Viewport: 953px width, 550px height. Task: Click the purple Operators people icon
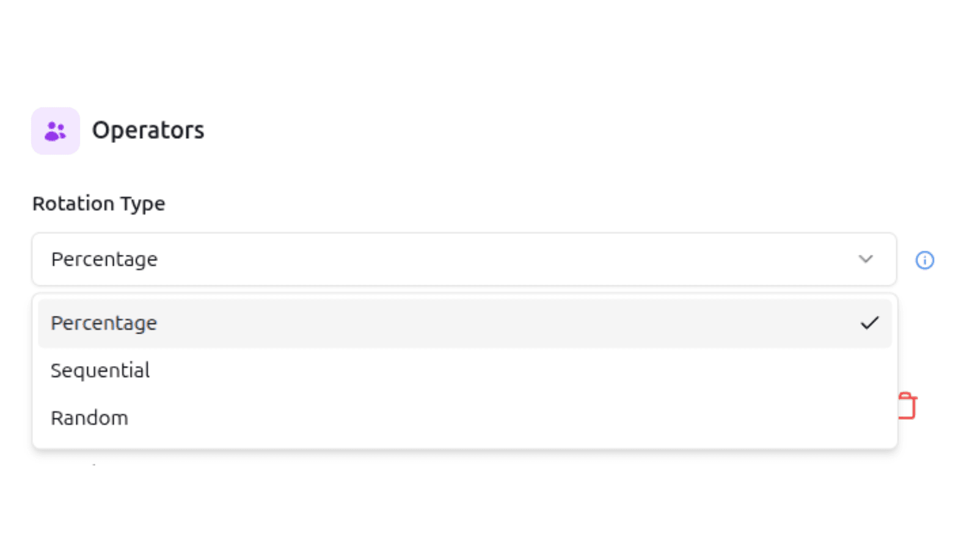[x=56, y=131]
